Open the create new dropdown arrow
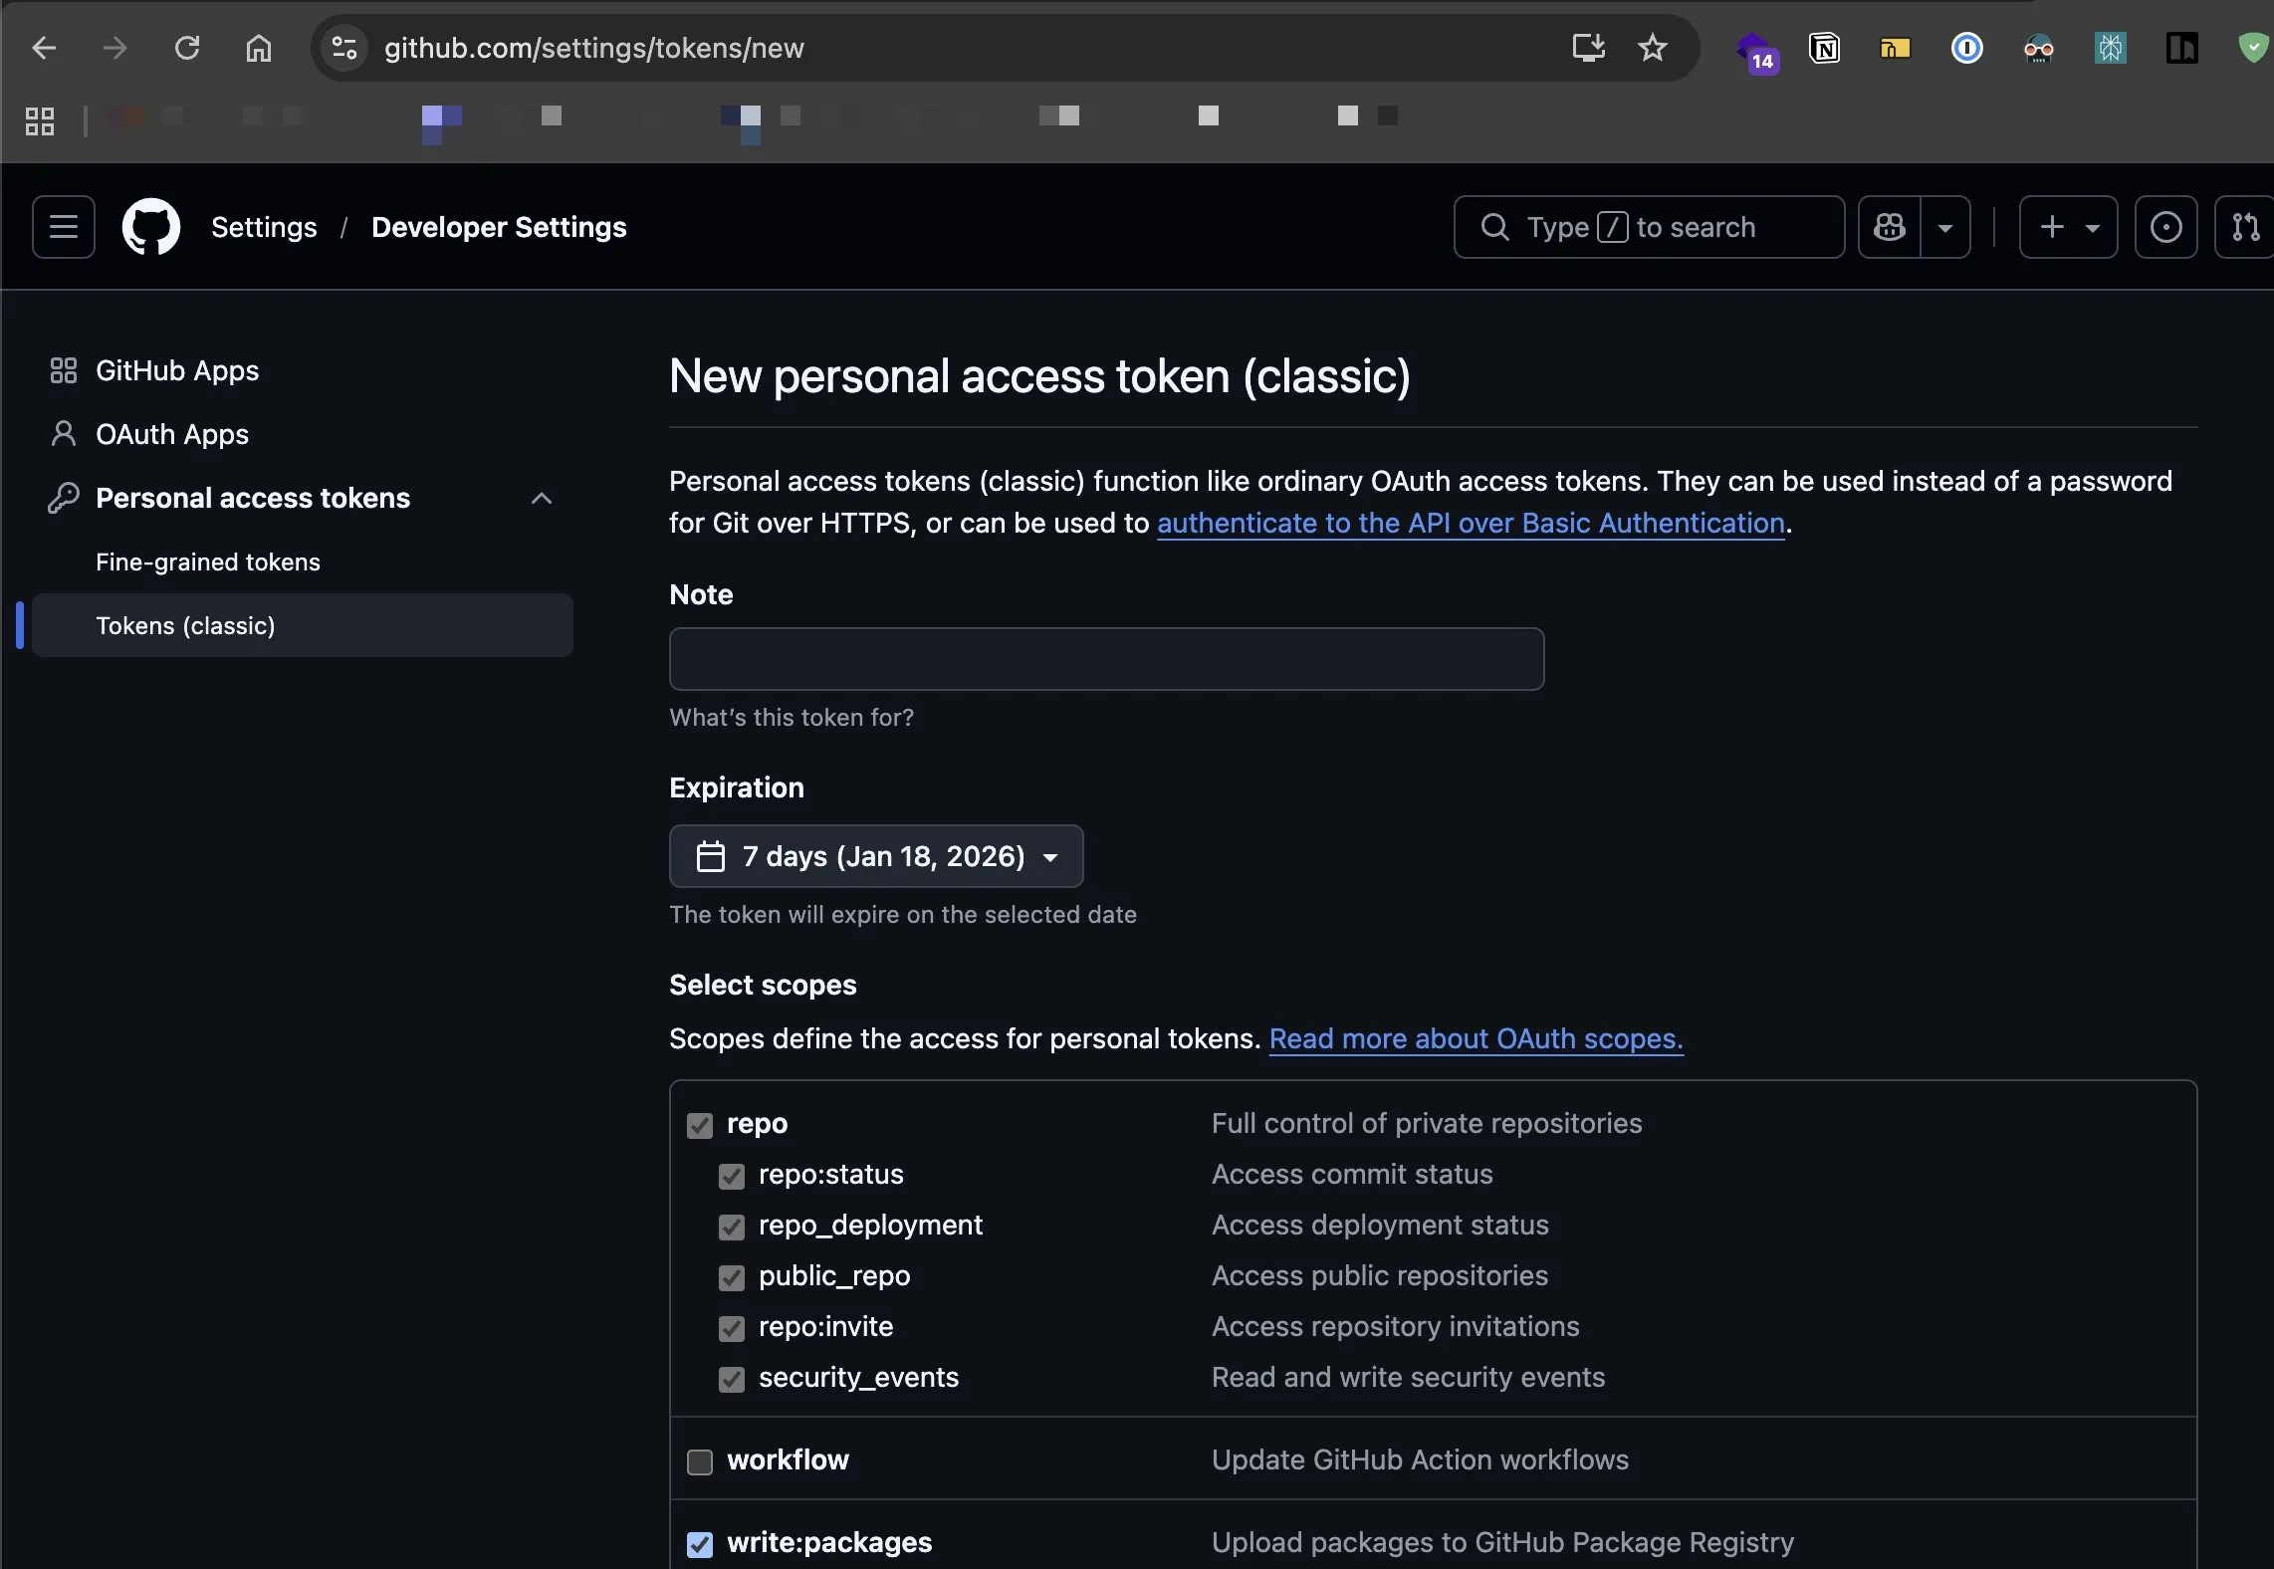Image resolution: width=2274 pixels, height=1569 pixels. click(x=2091, y=226)
